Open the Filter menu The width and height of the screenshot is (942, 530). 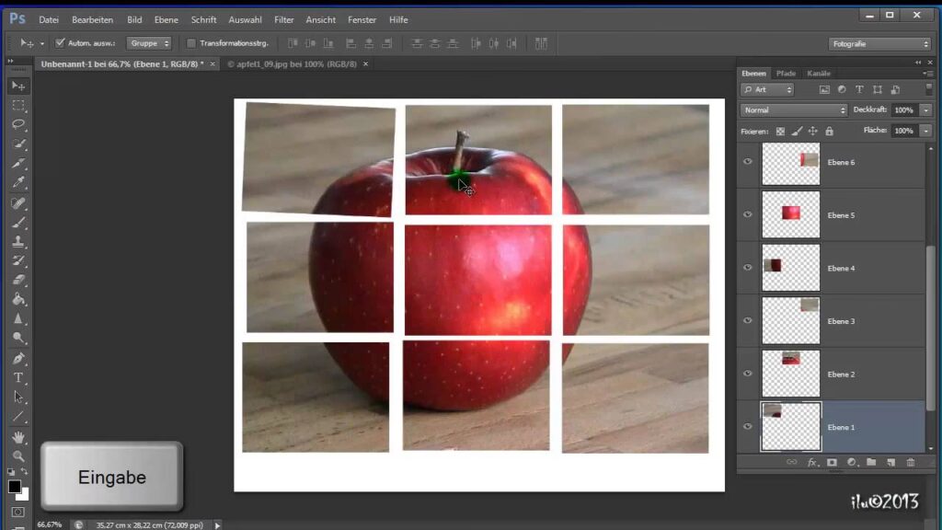pyautogui.click(x=284, y=19)
